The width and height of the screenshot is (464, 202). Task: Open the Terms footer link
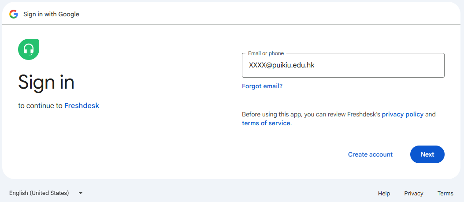tap(445, 194)
